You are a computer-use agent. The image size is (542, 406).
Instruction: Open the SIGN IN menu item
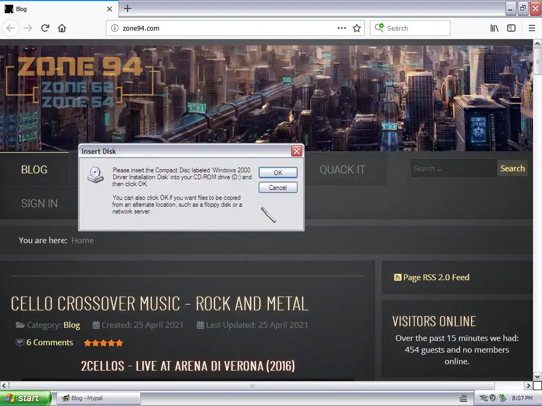[x=39, y=204]
